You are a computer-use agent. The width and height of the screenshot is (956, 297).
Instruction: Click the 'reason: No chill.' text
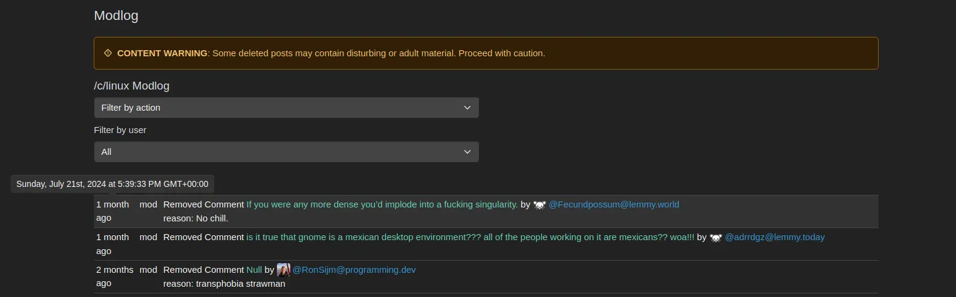pyautogui.click(x=195, y=218)
